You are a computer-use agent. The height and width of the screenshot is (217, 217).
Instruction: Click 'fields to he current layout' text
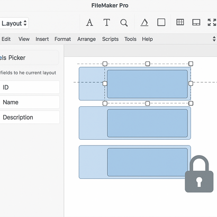tap(28, 73)
